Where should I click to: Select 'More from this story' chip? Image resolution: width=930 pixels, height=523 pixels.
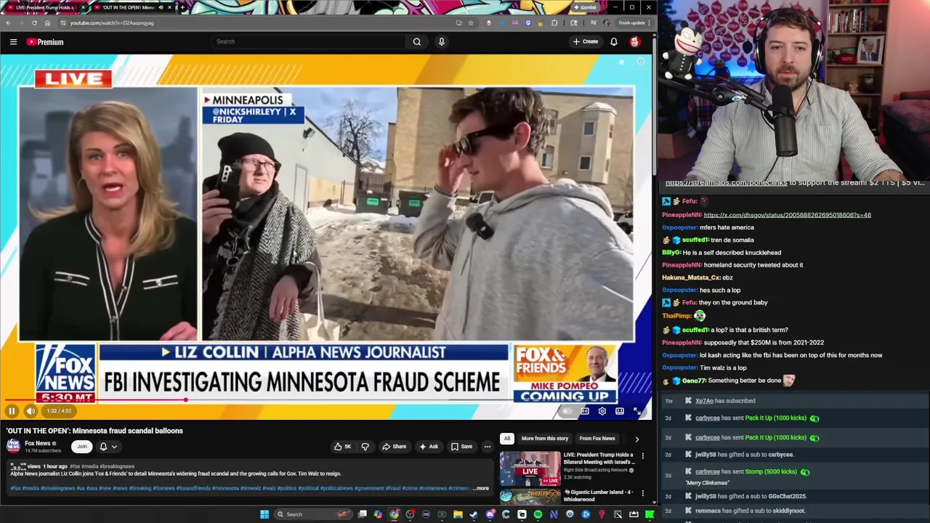544,439
